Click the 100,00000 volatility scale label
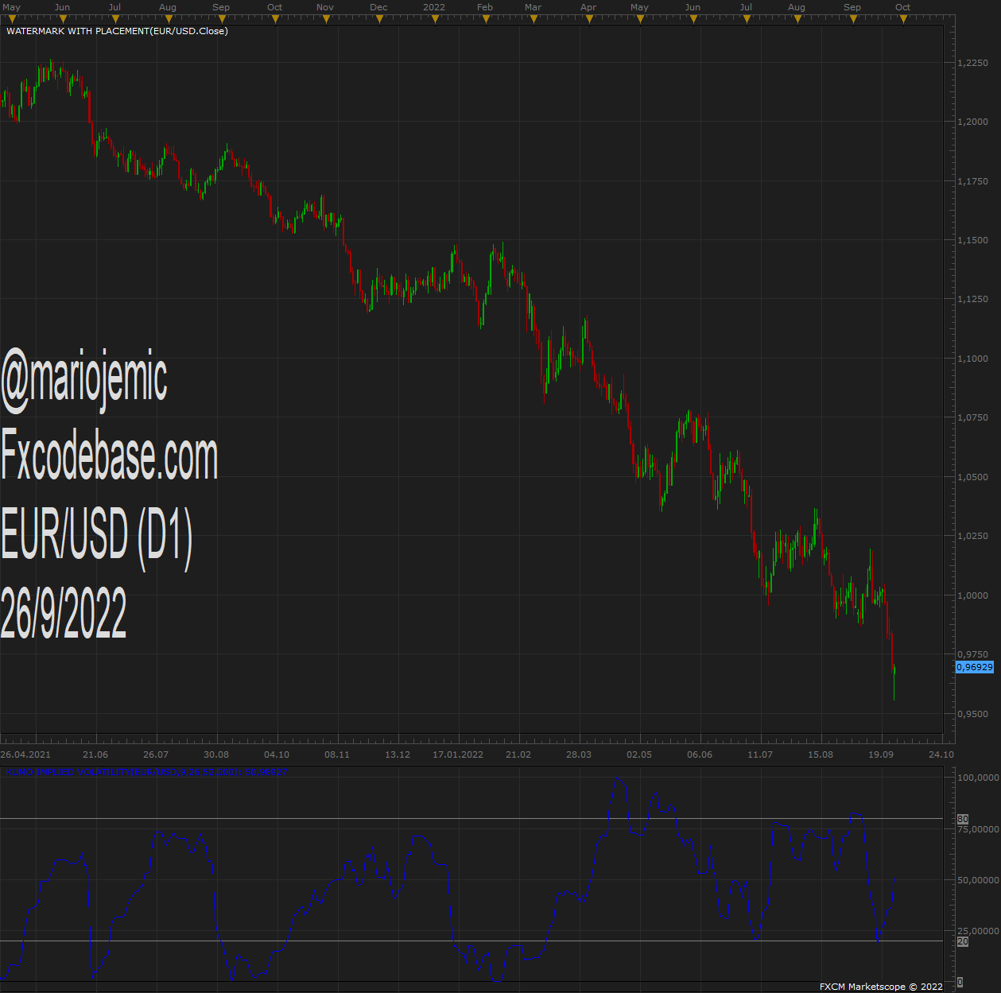 pos(978,778)
